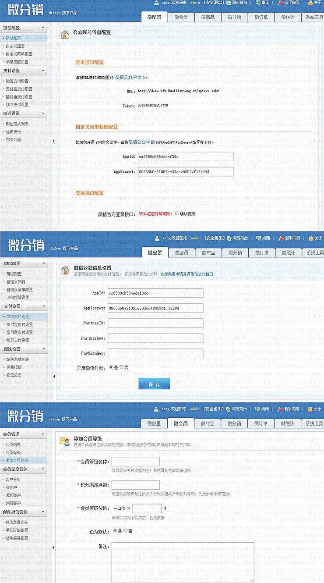The height and width of the screenshot is (583, 324).
Task: Click folder-user icon beside 添加会员等级 heading
Action: tap(64, 441)
